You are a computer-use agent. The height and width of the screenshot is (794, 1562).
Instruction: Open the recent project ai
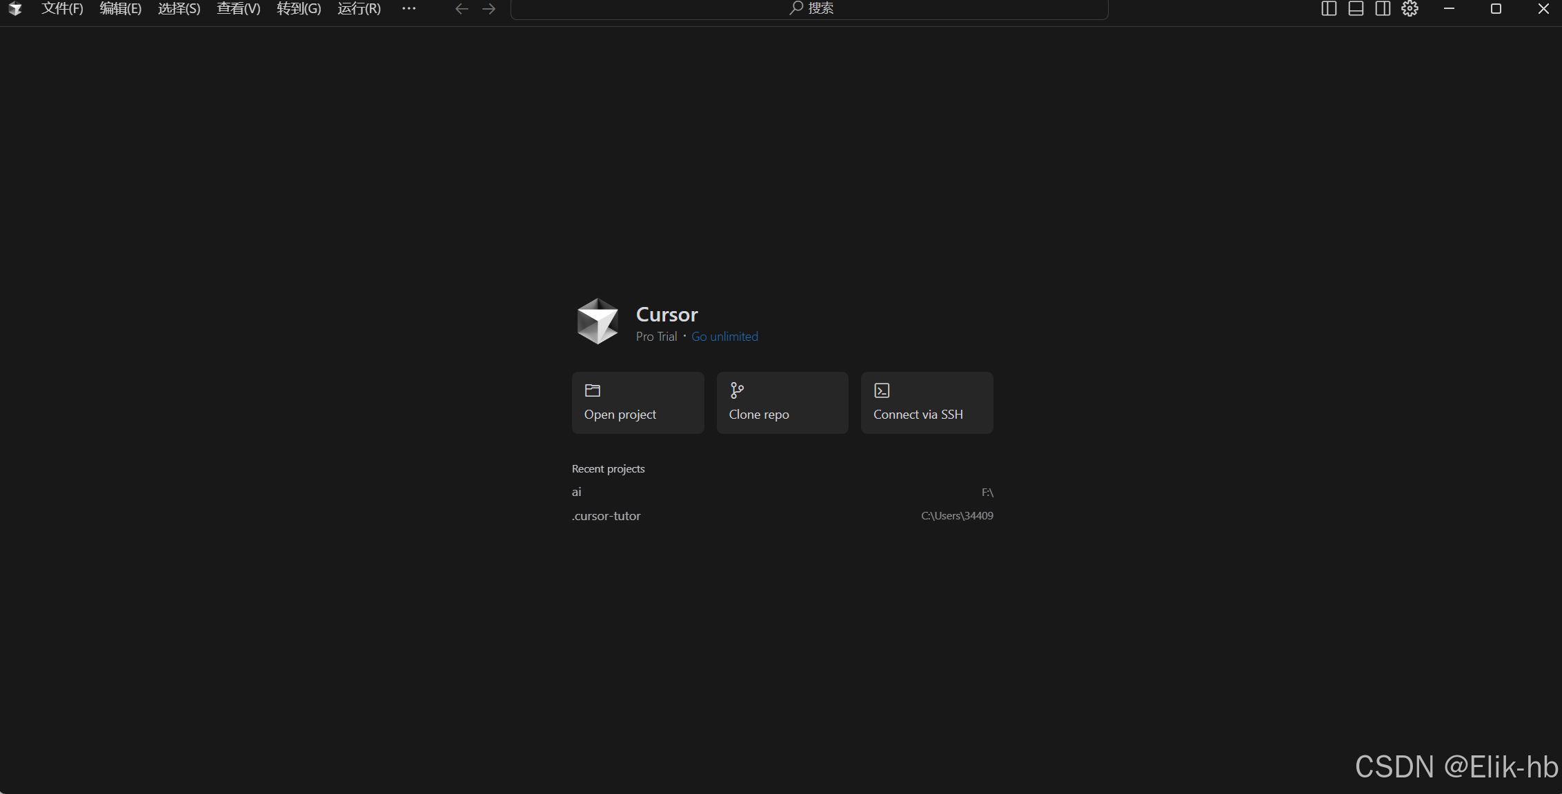click(577, 492)
